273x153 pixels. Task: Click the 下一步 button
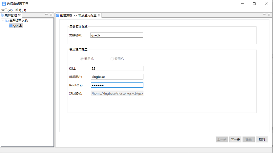pos(235,140)
